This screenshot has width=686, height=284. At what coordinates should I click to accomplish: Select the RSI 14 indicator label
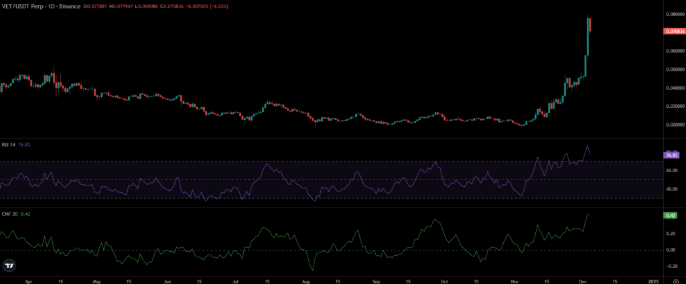click(x=8, y=143)
